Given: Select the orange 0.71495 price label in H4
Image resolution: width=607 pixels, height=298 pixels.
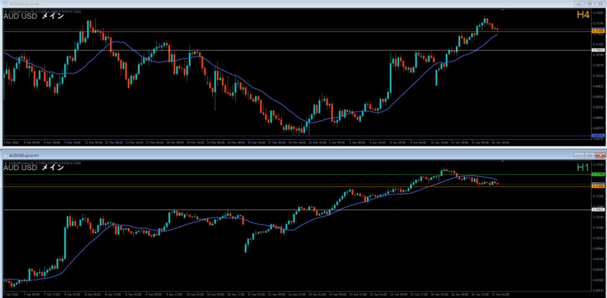Looking at the screenshot, I should pyautogui.click(x=598, y=31).
